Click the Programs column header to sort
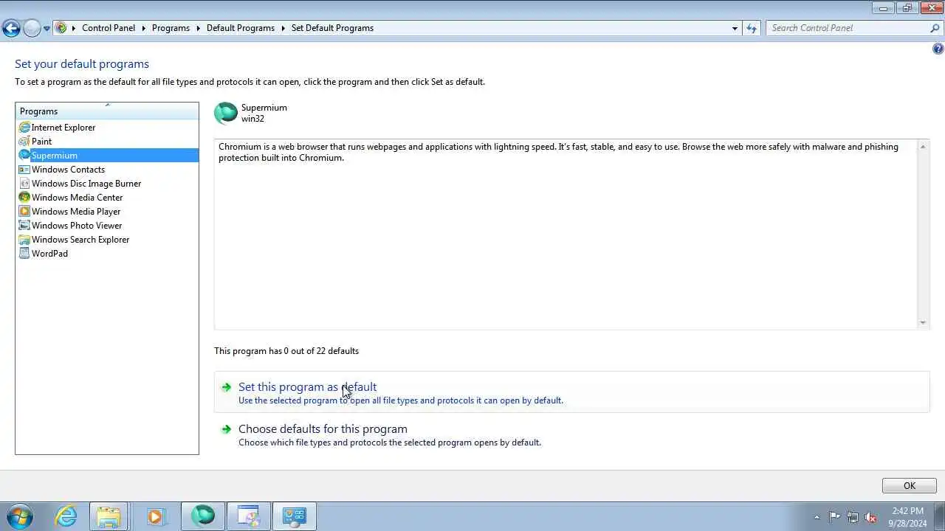Viewport: 945px width, 531px height. pos(107,111)
